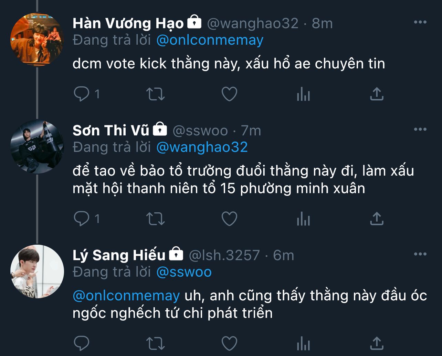
Task: Open the @onlconmemay mention in Lý Sang Hiếu's tweet
Action: coord(126,296)
